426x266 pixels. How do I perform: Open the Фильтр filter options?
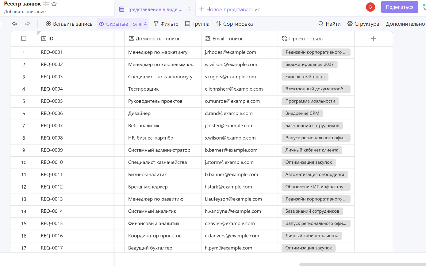pyautogui.click(x=166, y=24)
